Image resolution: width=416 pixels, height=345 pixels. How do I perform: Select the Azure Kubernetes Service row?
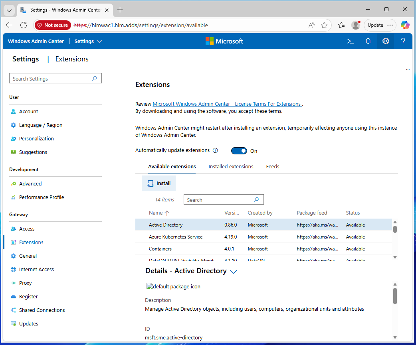pos(176,237)
